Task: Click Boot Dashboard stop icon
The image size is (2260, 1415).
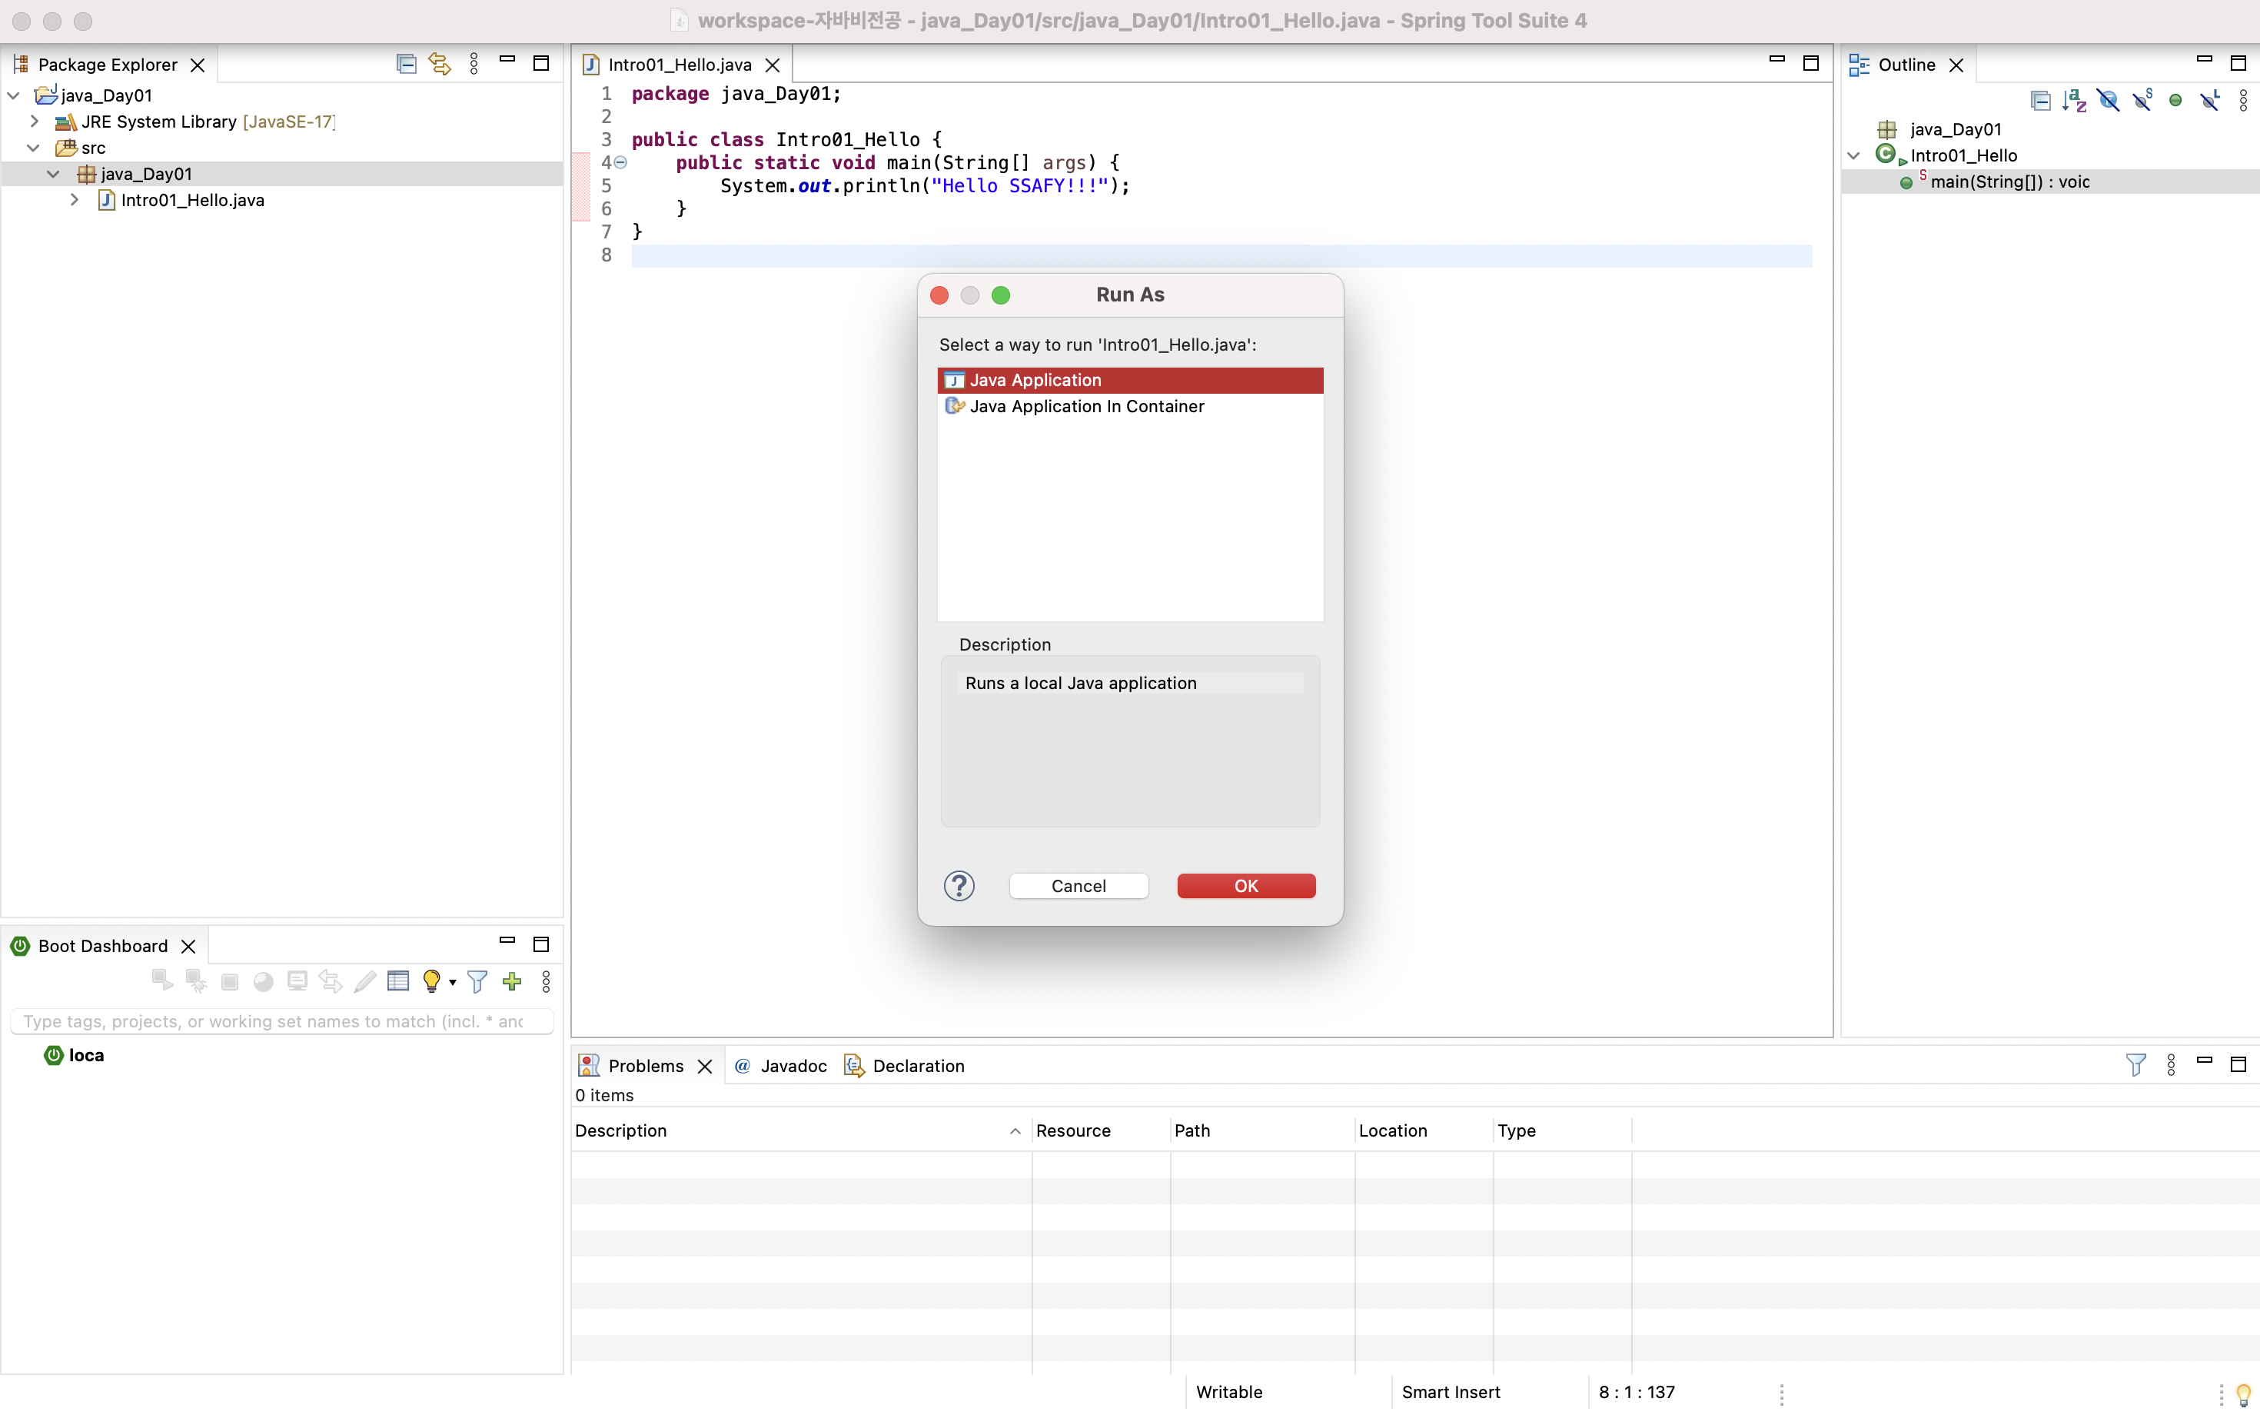Action: click(x=229, y=982)
